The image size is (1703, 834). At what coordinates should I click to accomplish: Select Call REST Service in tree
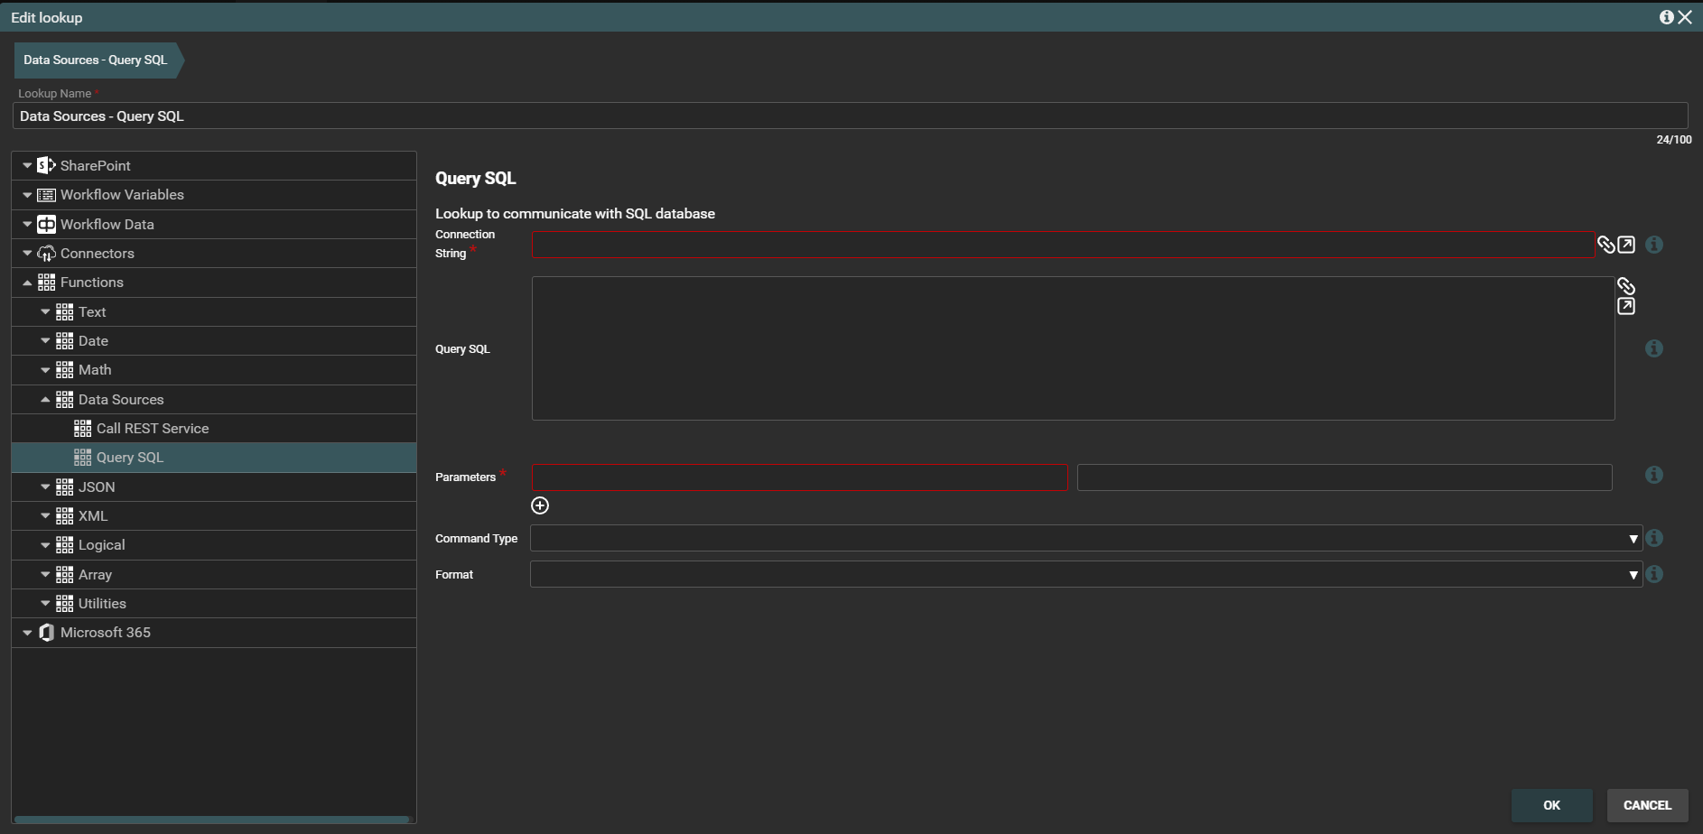(x=152, y=429)
